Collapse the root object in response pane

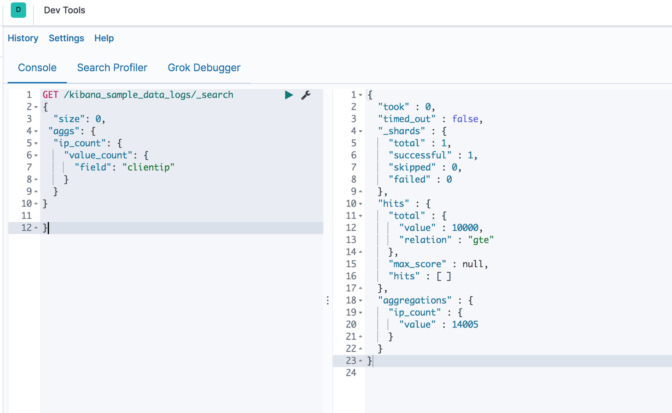click(361, 95)
